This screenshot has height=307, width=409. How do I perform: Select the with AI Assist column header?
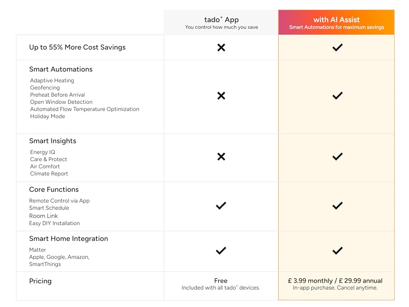[x=336, y=23]
